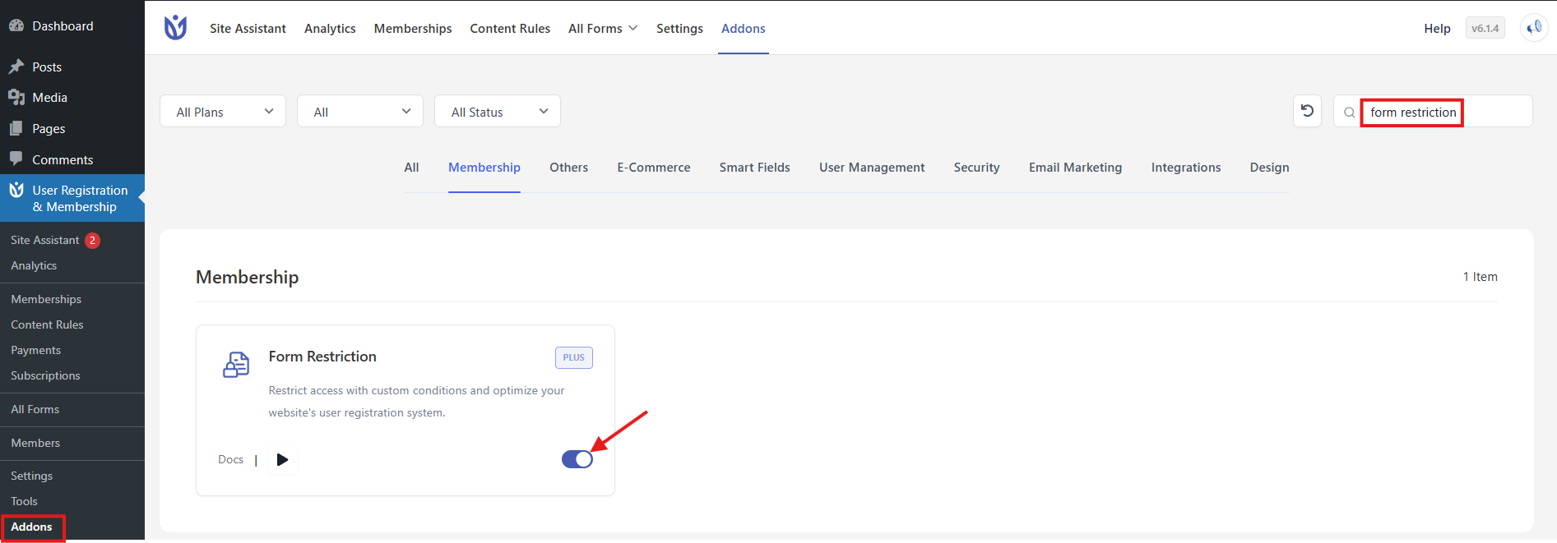The image size is (1557, 543).
Task: Switch to the Membership category tab
Action: point(484,168)
